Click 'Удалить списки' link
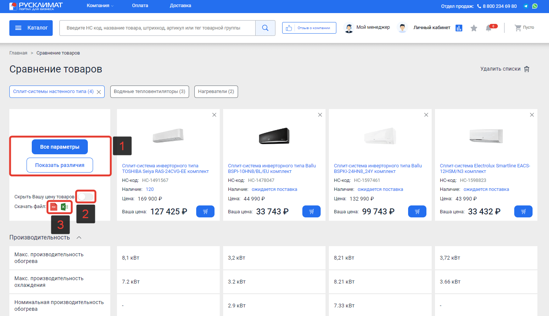The height and width of the screenshot is (316, 549). point(500,69)
